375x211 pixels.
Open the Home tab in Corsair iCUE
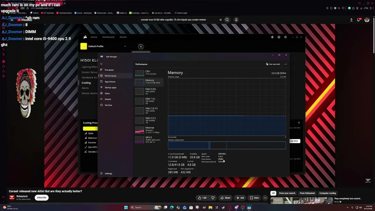[x=94, y=37]
